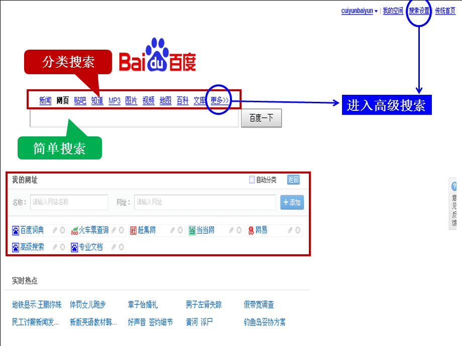The height and width of the screenshot is (346, 462).
Task: Delete the 高级搜索 bookmark
Action: pos(62,247)
